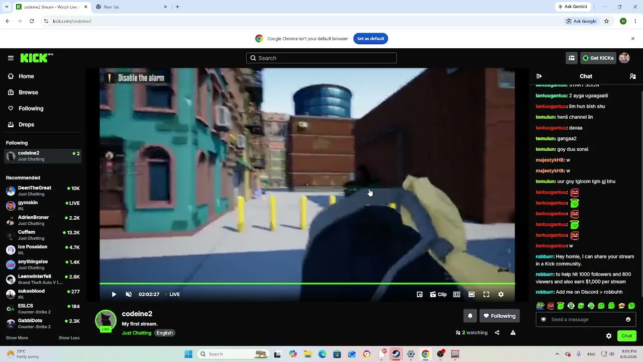Open gymskin recommended channel
The height and width of the screenshot is (362, 643).
43,206
